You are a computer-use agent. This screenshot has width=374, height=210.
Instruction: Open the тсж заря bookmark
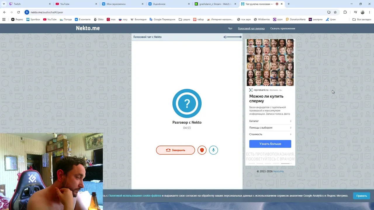pyautogui.click(x=244, y=20)
